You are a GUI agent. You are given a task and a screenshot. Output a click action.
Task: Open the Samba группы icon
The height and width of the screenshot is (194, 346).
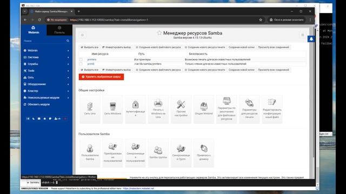click(x=158, y=153)
